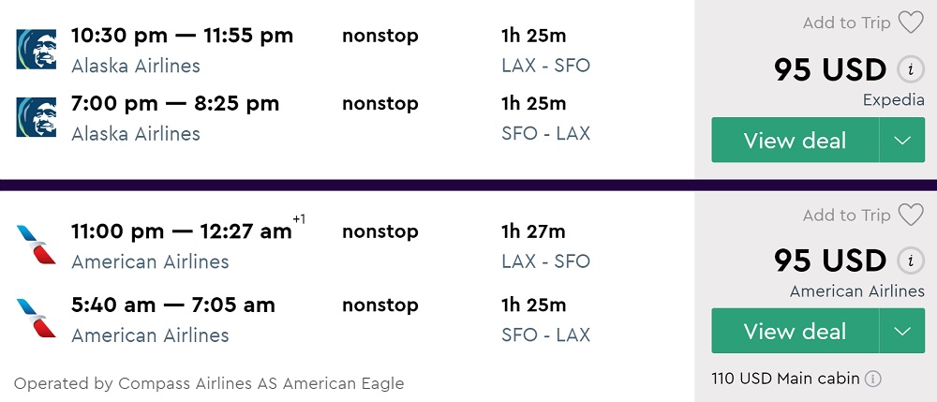937x402 pixels.
Task: Click American Airlines logo for 11:00 pm flight
Action: pyautogui.click(x=36, y=245)
